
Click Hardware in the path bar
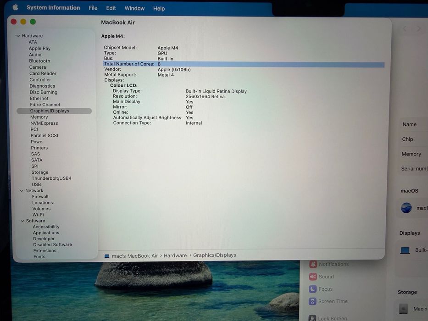[175, 255]
